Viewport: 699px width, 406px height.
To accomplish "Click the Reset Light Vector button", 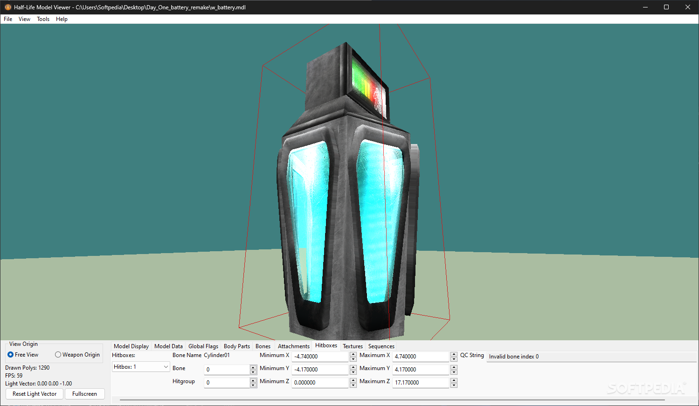I will [x=35, y=394].
